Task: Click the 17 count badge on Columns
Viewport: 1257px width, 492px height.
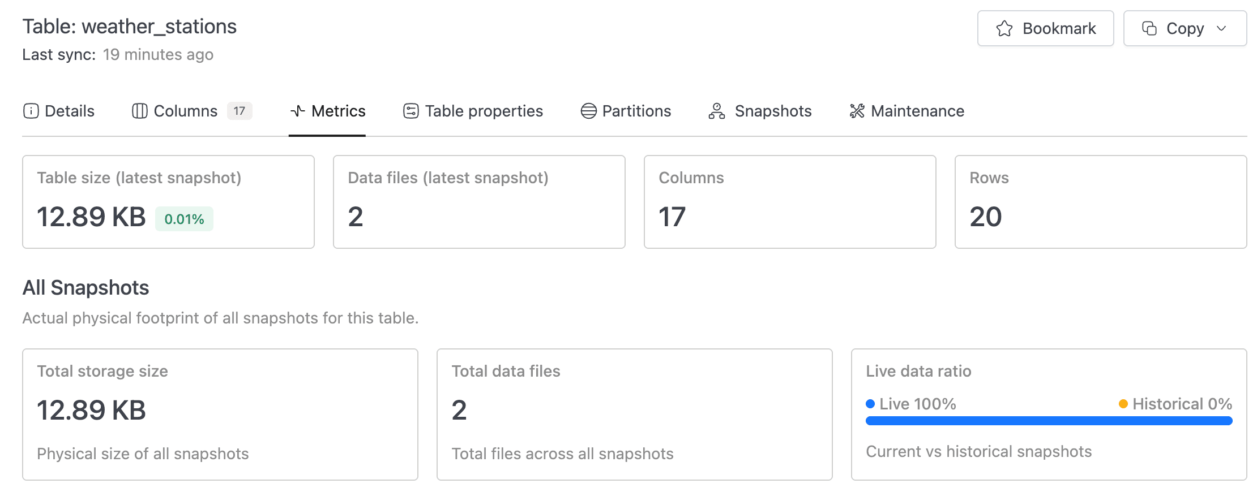Action: coord(240,111)
